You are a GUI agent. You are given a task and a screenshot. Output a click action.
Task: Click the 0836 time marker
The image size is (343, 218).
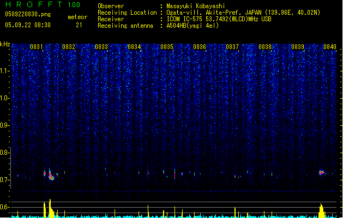(x=200, y=47)
